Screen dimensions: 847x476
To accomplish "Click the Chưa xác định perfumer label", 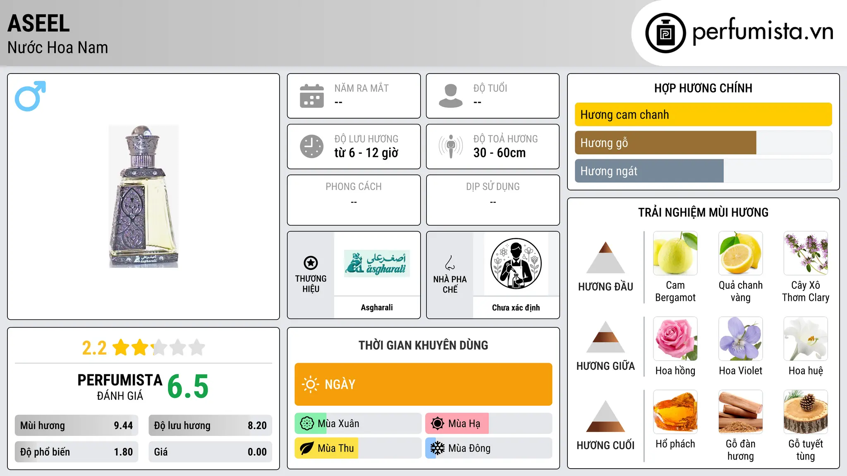I will coord(516,307).
